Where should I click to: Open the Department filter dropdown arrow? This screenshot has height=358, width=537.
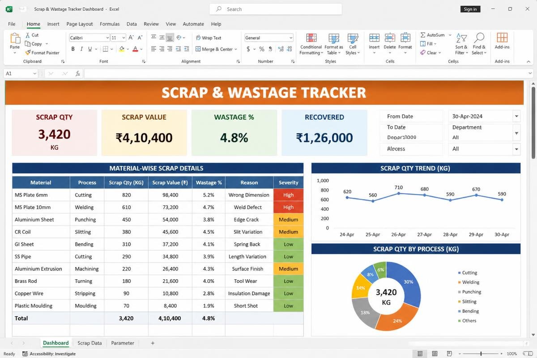coord(517,133)
